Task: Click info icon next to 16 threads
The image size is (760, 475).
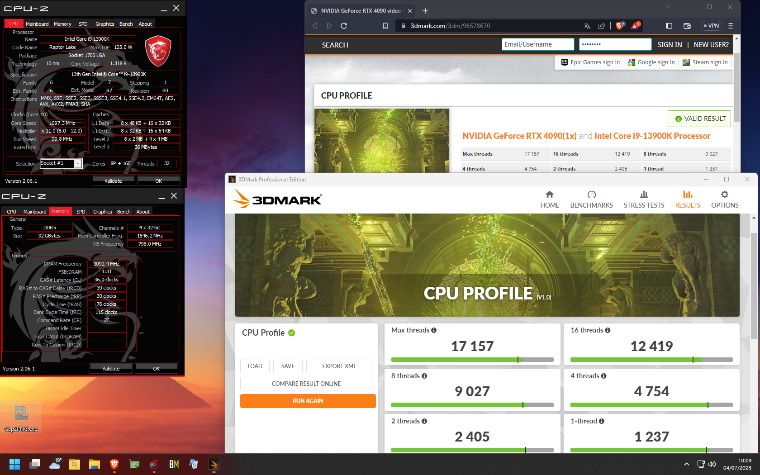Action: [x=608, y=330]
